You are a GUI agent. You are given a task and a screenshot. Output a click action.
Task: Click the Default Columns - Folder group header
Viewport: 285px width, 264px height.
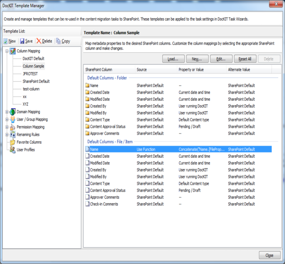coord(107,78)
